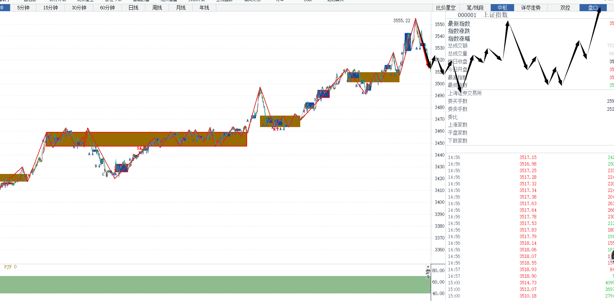Click the 3555.22 peak price label
The width and height of the screenshot is (614, 301).
(x=402, y=20)
